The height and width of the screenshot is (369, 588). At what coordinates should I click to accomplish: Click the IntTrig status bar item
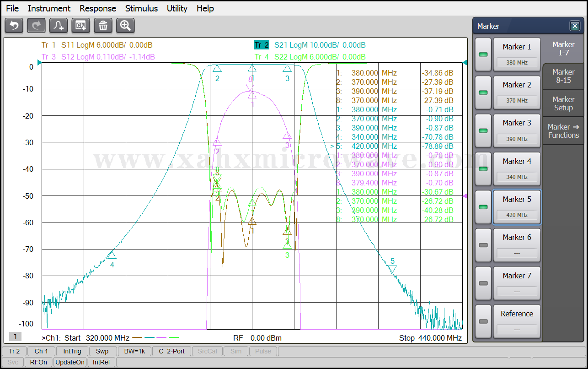point(72,351)
